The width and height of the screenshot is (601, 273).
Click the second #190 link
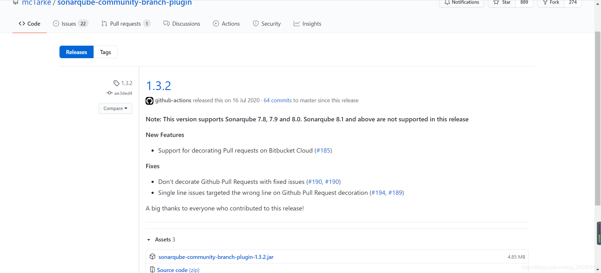(x=332, y=182)
